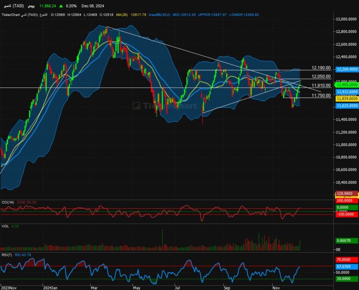Open the CCI(14) indicator panel label
The width and height of the screenshot is (359, 290).
pos(8,202)
